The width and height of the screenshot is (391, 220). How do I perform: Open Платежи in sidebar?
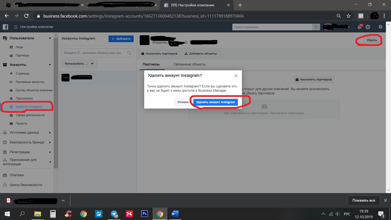click(16, 175)
